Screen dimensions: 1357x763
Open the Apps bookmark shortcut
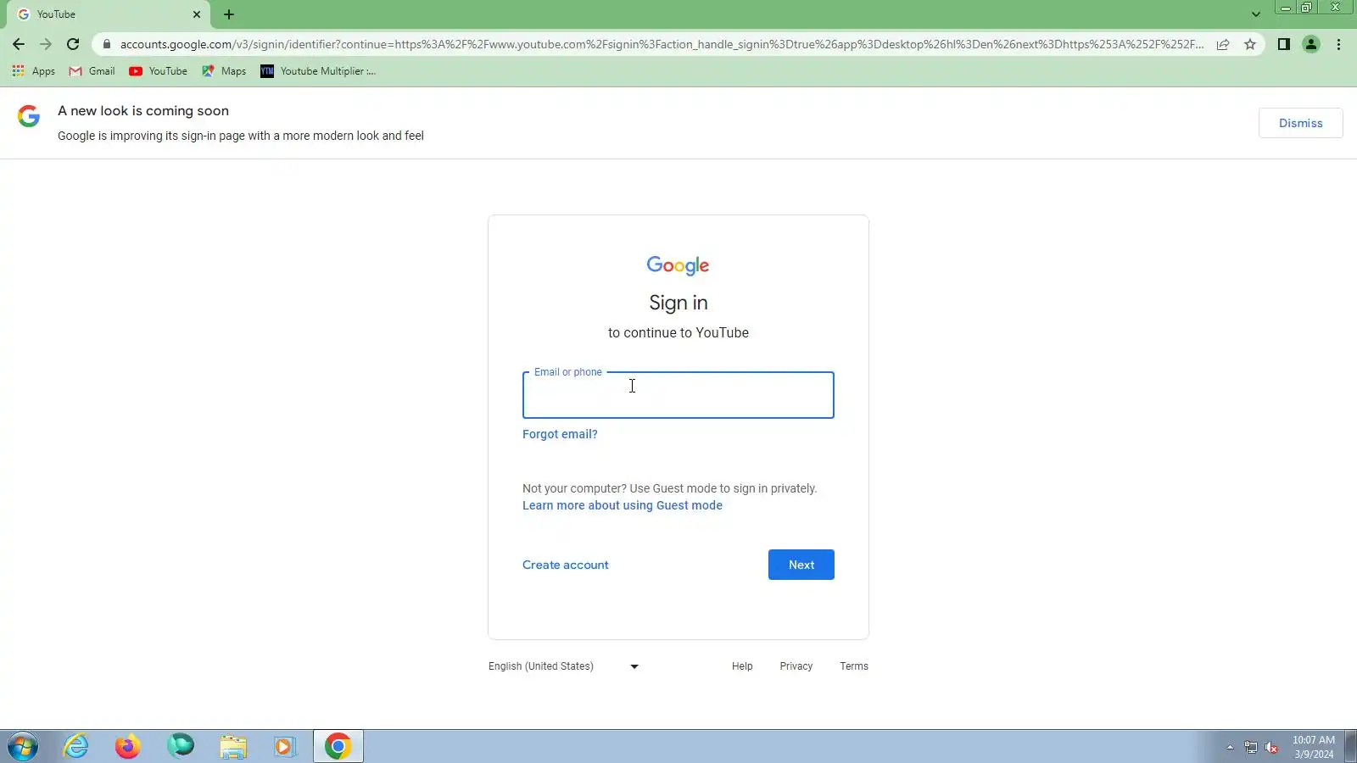34,71
